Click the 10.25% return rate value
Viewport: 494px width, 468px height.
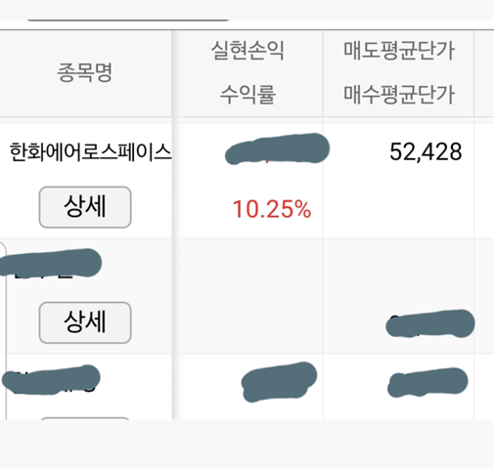click(x=272, y=209)
